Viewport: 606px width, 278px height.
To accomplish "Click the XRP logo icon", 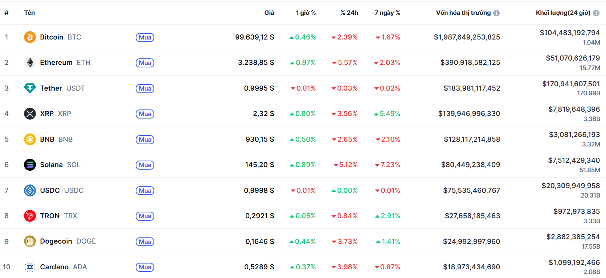I will click(x=30, y=113).
